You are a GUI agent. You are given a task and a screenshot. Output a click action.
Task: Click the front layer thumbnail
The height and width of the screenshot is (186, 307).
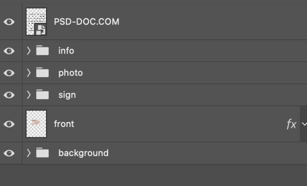[x=36, y=124]
